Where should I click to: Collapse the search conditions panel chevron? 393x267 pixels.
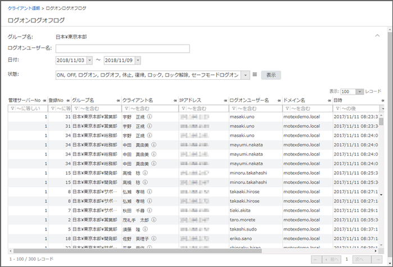tap(377, 35)
